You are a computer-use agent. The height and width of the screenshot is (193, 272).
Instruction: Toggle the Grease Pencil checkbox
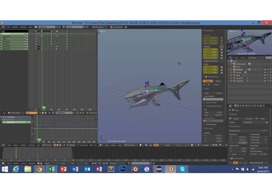206,77
